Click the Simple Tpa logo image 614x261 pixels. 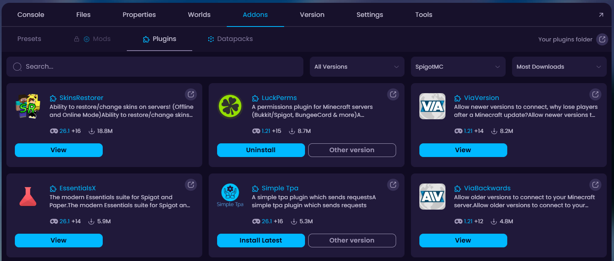pos(230,196)
